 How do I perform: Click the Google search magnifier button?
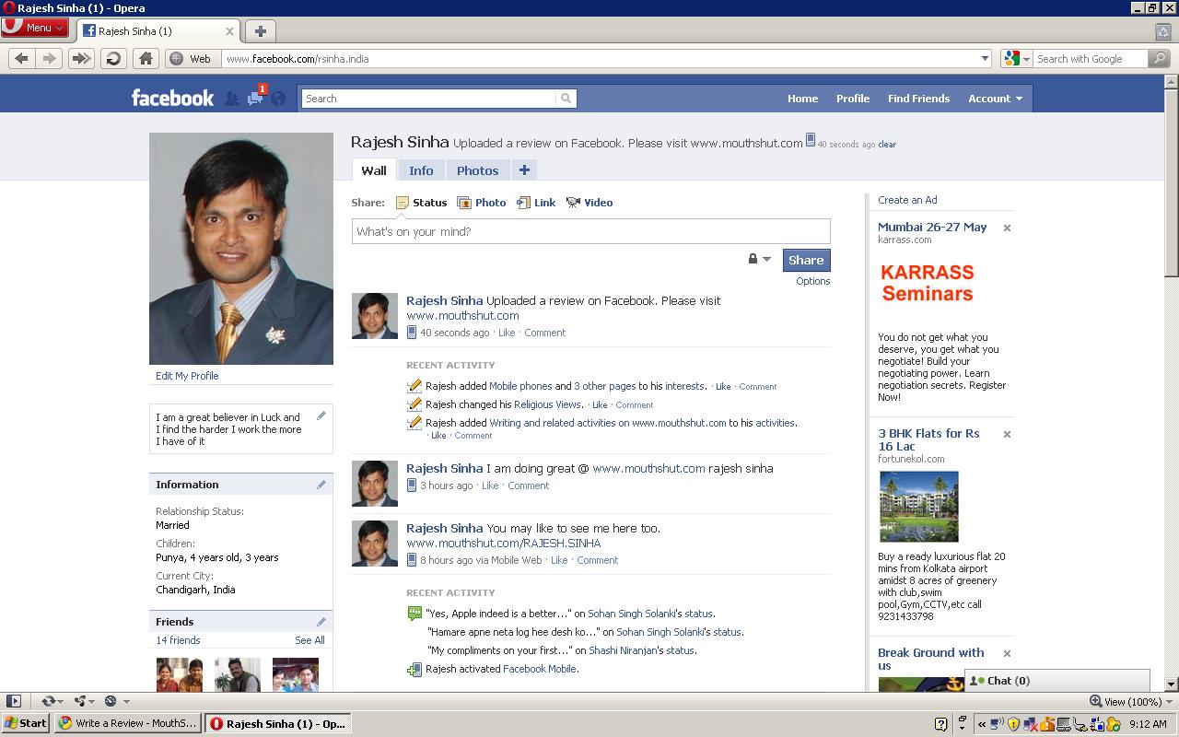(x=1159, y=59)
